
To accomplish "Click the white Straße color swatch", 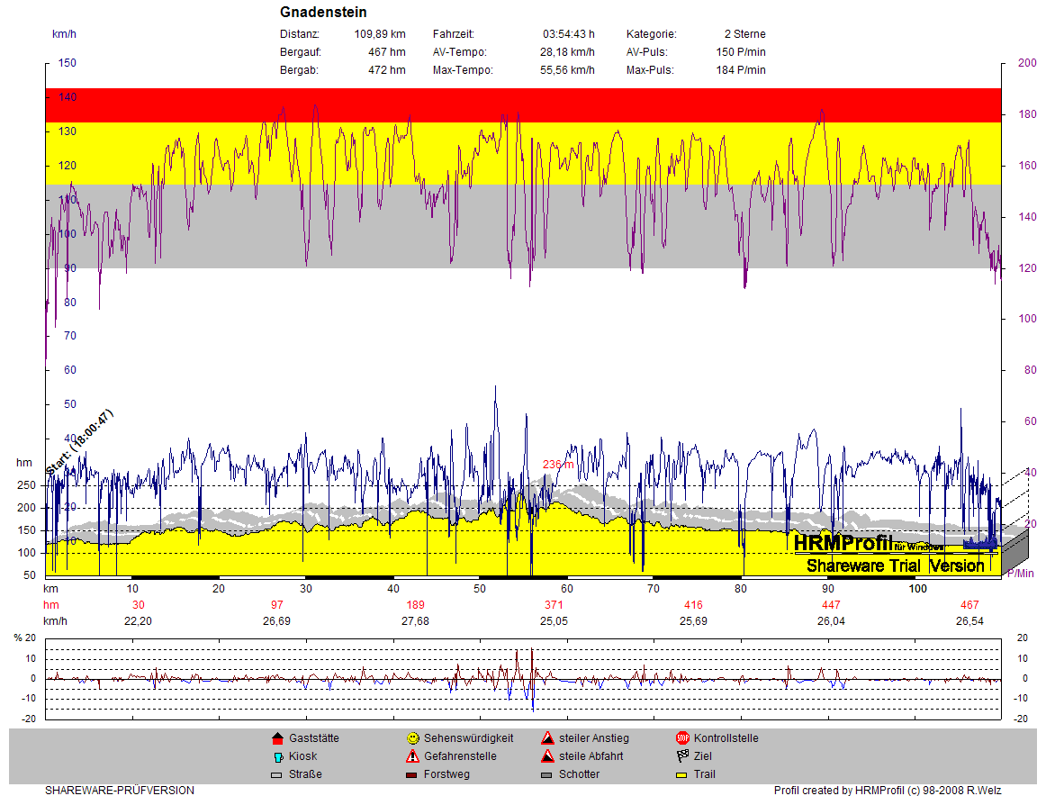I will click(277, 774).
